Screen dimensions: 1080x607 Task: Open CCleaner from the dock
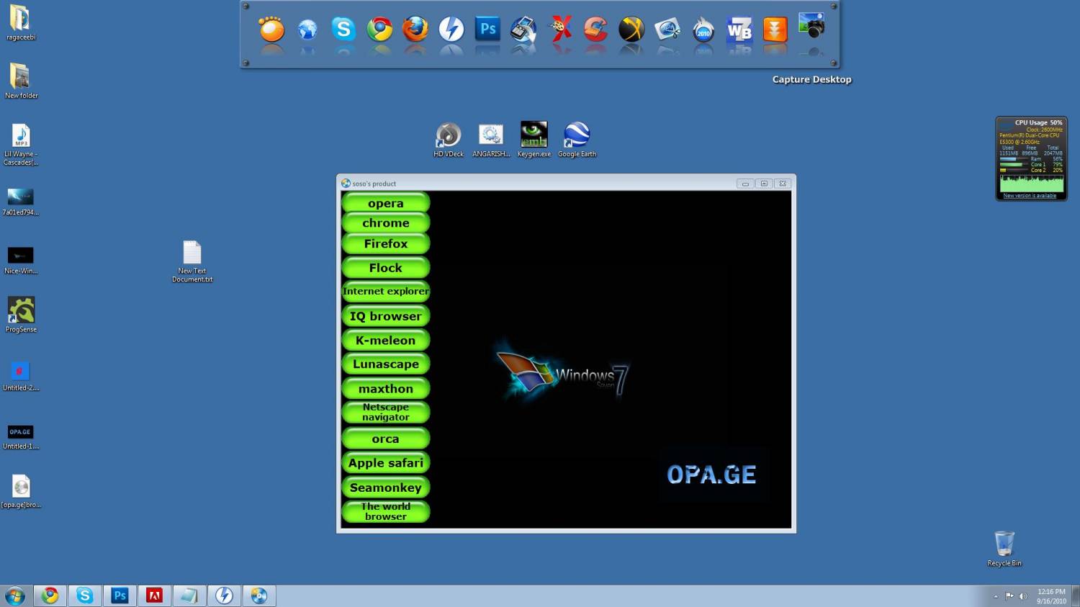pos(595,30)
